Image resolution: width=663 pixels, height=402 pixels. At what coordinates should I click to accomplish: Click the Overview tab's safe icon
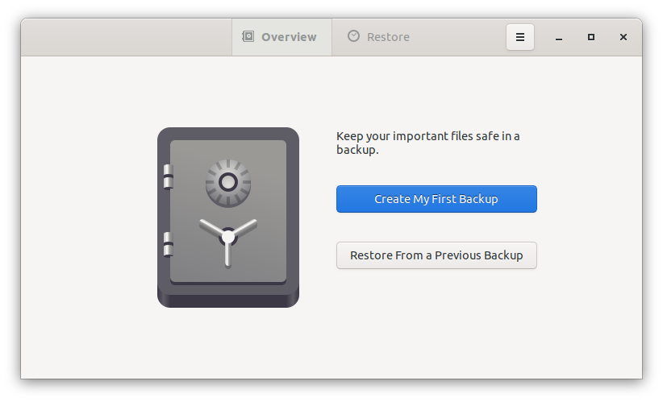[248, 37]
